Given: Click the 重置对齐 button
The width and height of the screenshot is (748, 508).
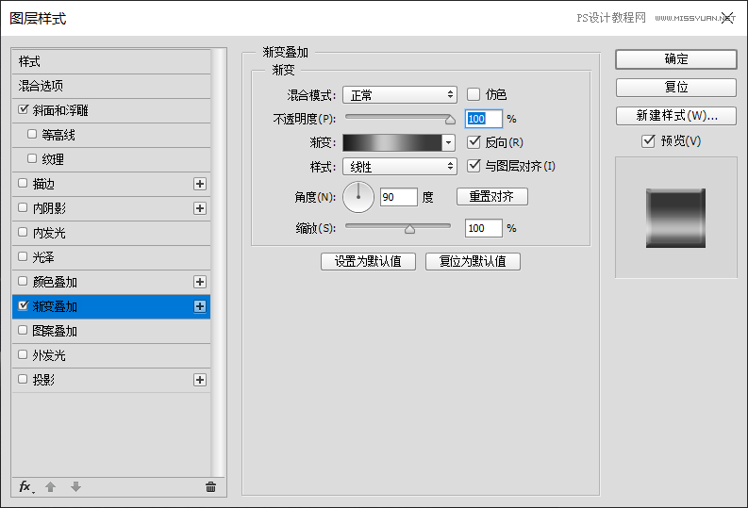Looking at the screenshot, I should 491,196.
